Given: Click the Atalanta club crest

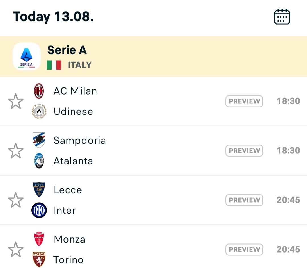Looking at the screenshot, I should pos(39,161).
